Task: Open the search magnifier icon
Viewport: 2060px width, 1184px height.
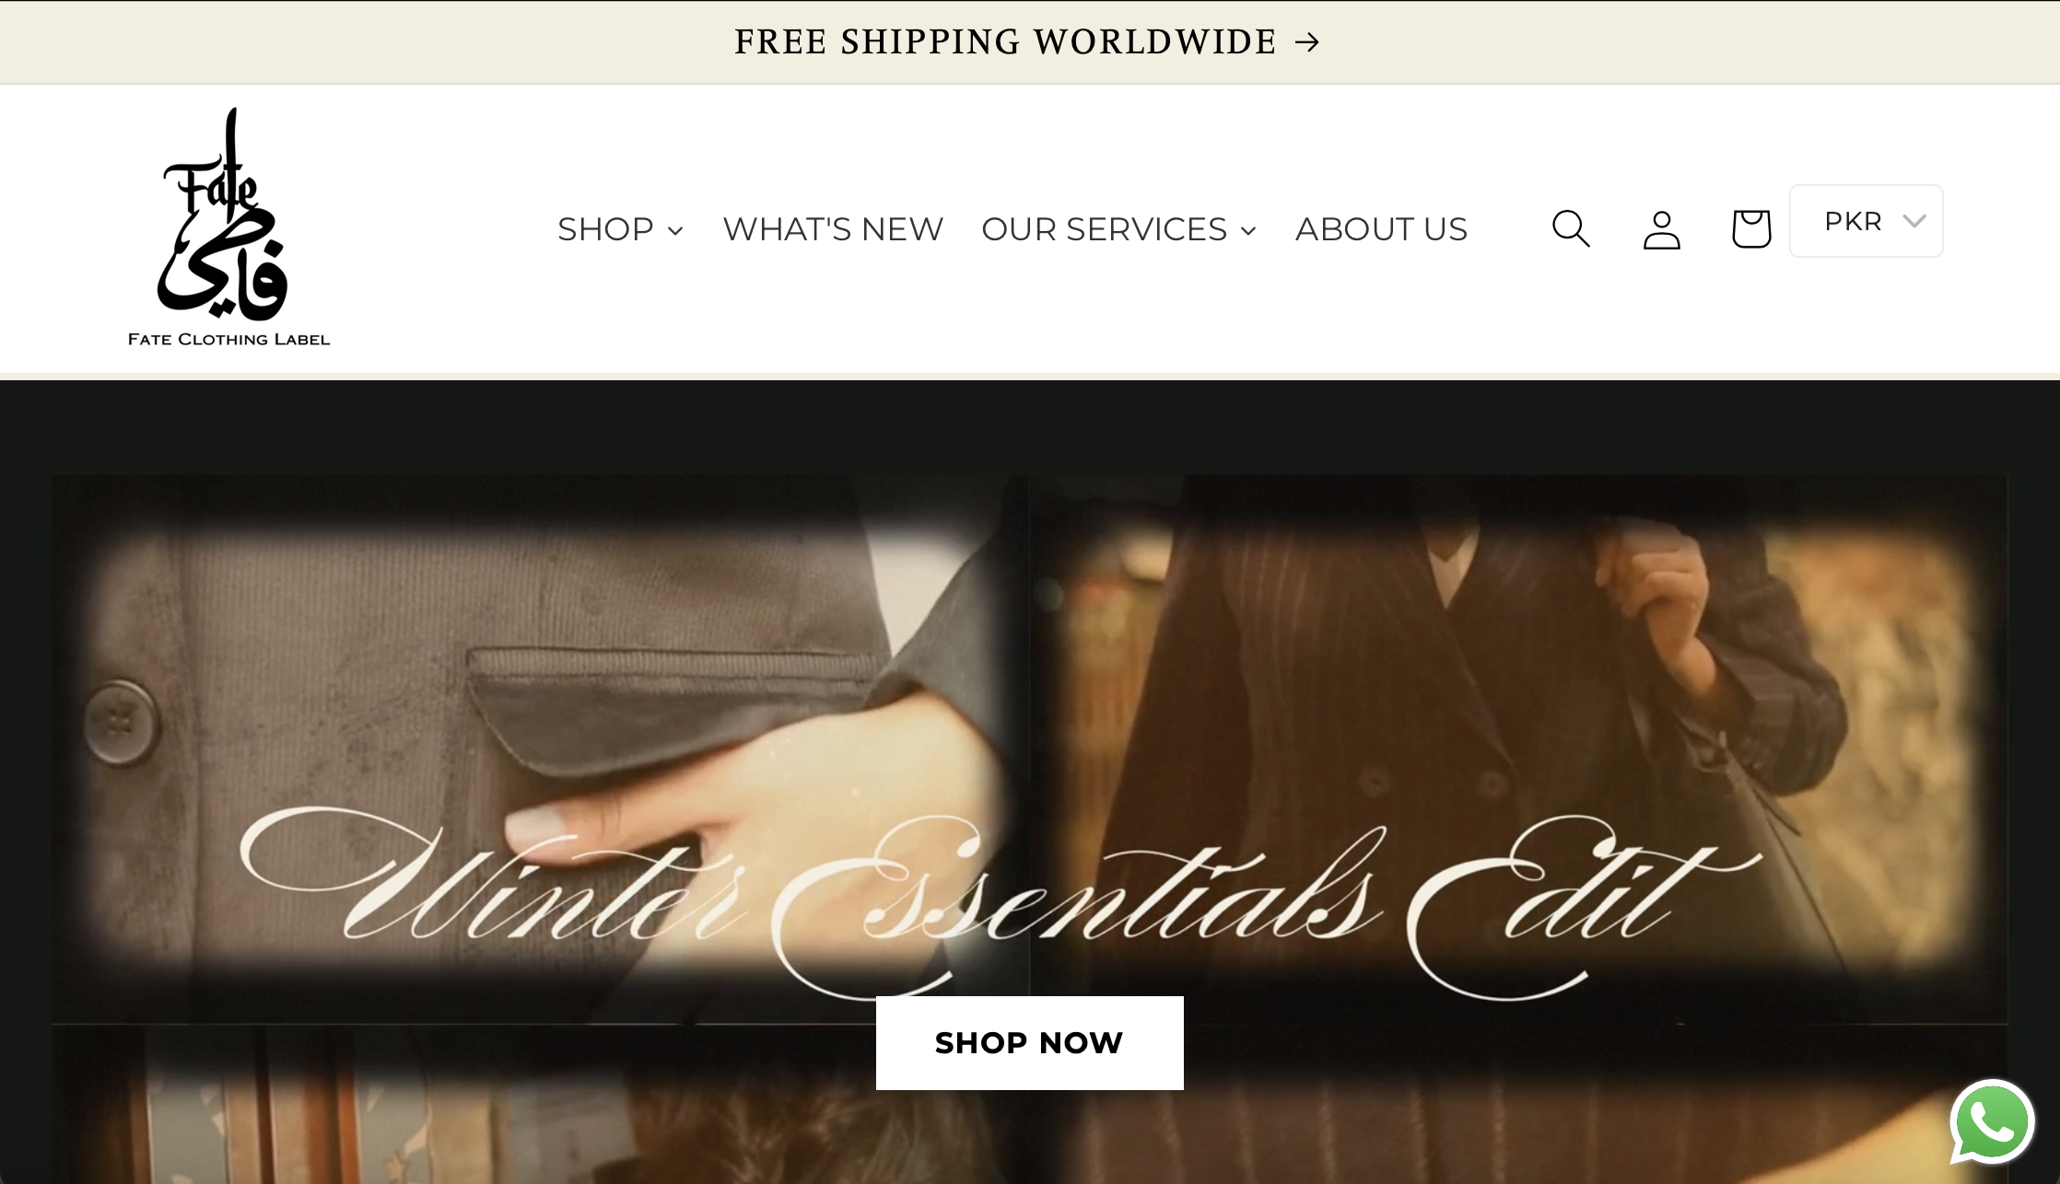Action: coord(1571,228)
